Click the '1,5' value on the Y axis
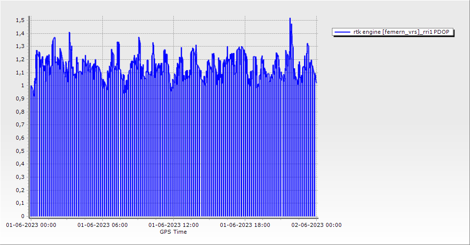Viewport: 470px width, 245px height. tap(20, 20)
